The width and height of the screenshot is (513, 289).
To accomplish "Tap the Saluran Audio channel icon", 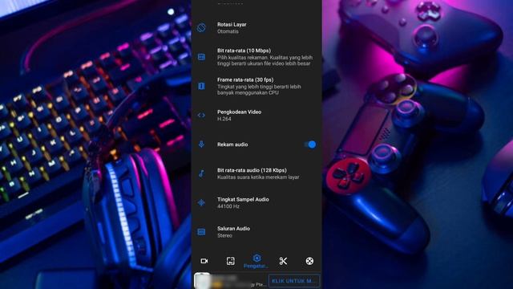I will pyautogui.click(x=201, y=232).
